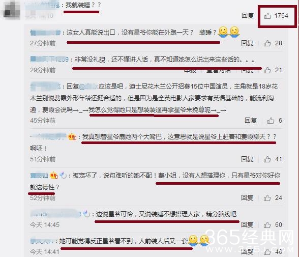Like the comment with 41 likes
Image resolution: width=299 pixels, height=257 pixels.
point(267,159)
